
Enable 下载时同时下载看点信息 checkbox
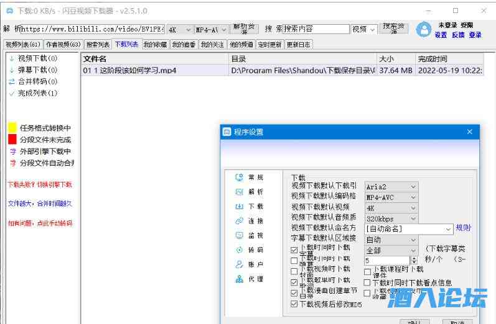(x=367, y=282)
